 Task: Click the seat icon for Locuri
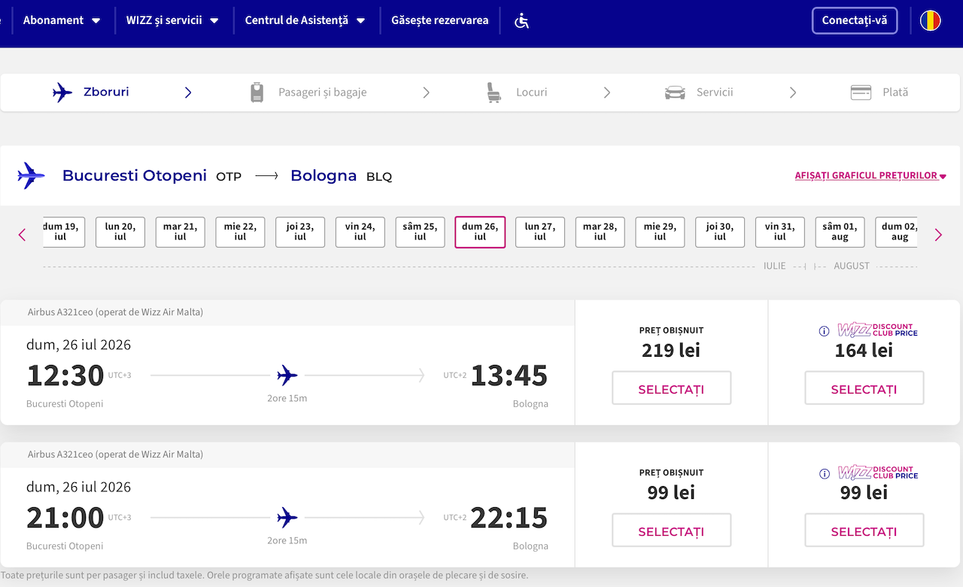(x=494, y=93)
